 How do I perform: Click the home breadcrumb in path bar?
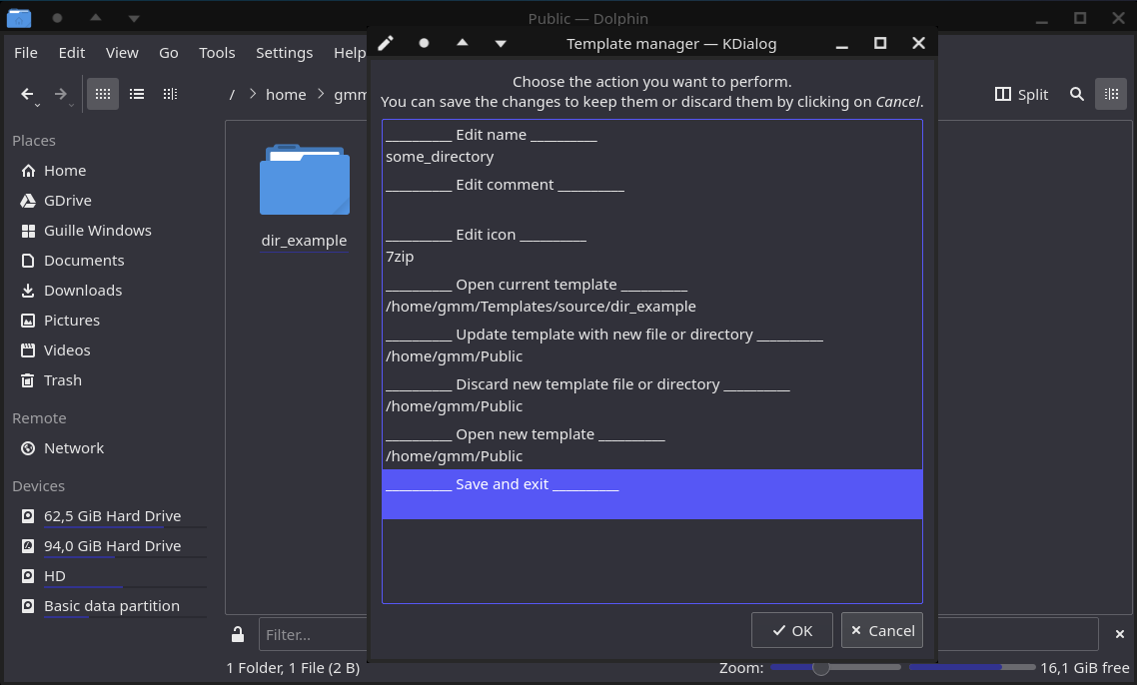click(x=286, y=94)
